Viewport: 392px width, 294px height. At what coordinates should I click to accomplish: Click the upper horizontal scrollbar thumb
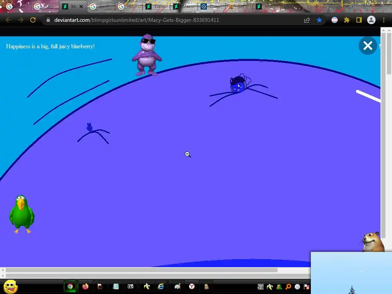[x=142, y=270]
